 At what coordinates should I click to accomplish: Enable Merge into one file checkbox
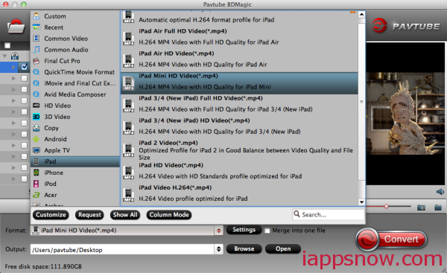click(x=267, y=231)
